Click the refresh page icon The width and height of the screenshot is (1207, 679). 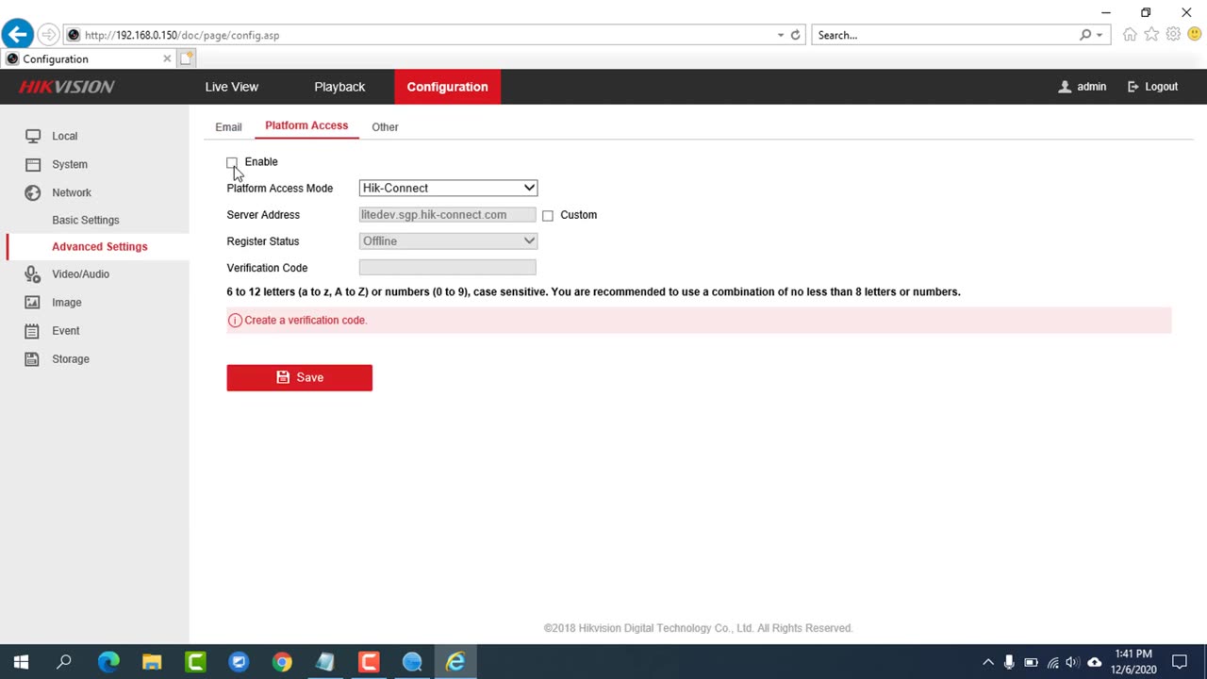795,35
